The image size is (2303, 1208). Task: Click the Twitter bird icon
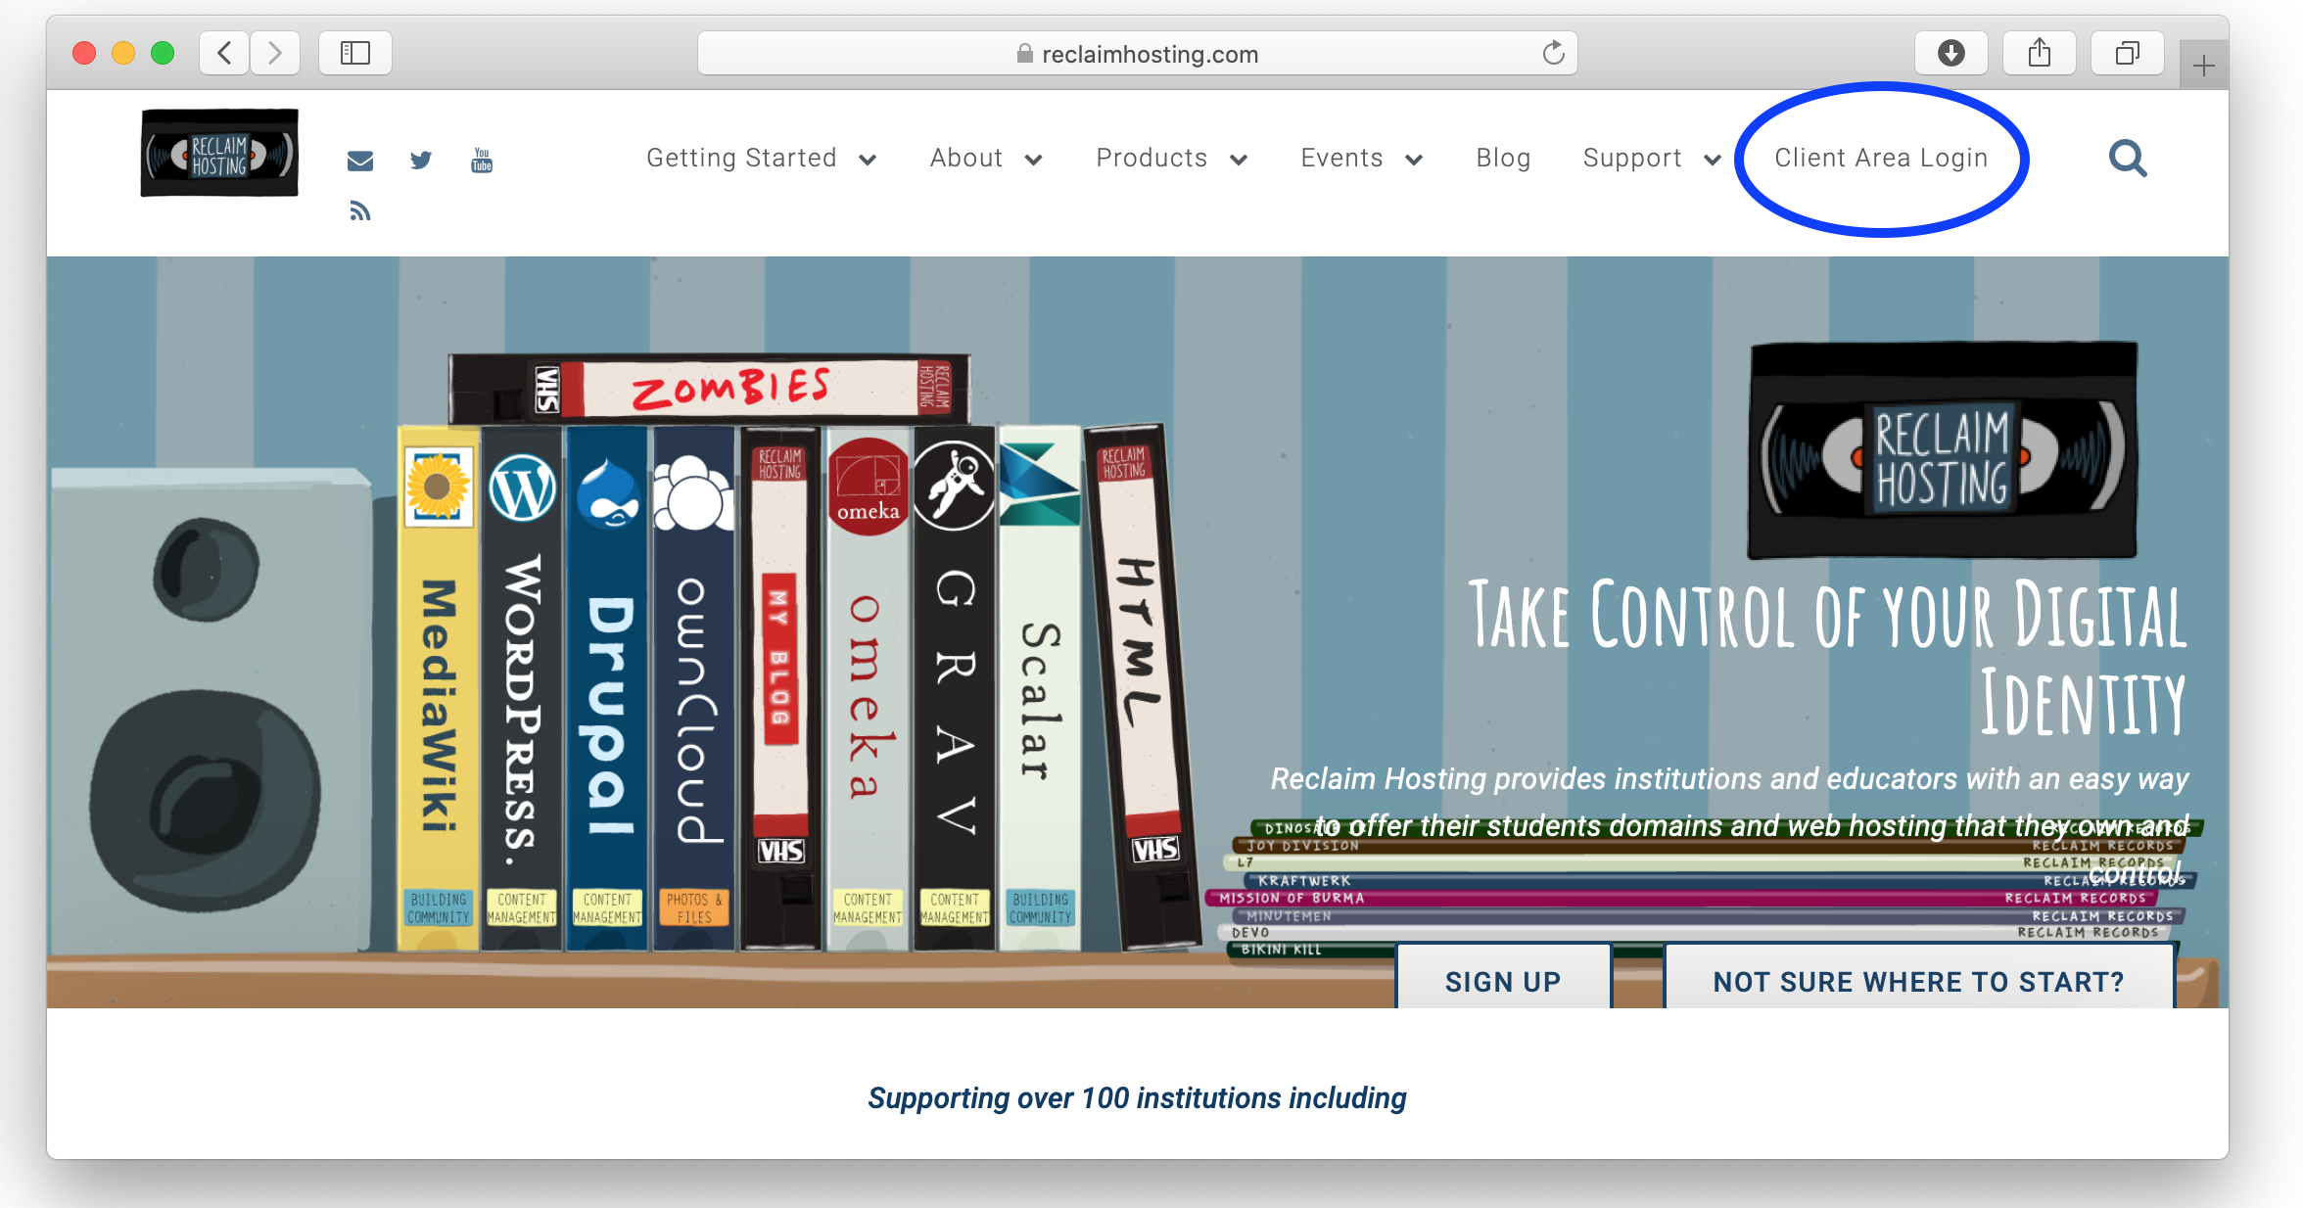point(420,160)
